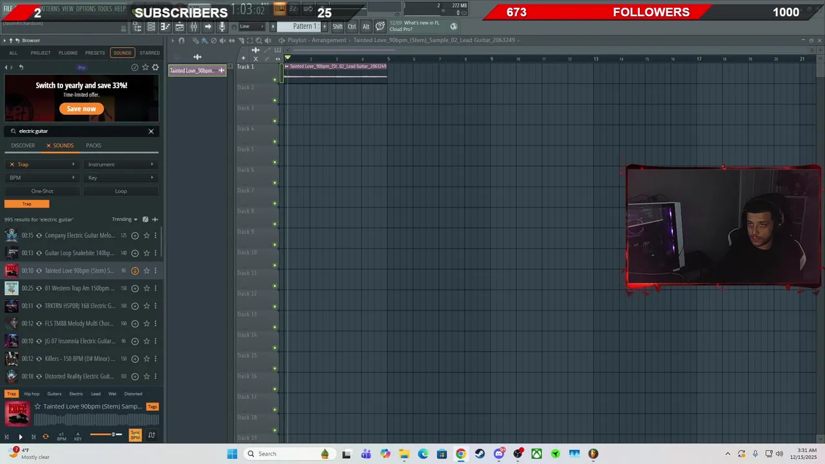Open the mixer from the top toolbar
The image size is (825, 464).
(193, 26)
